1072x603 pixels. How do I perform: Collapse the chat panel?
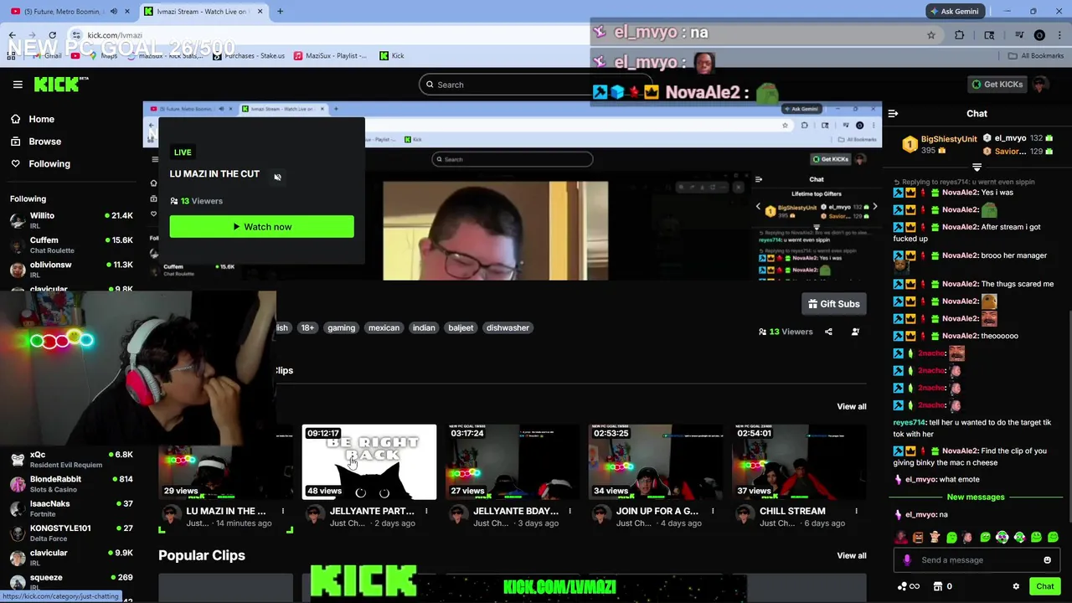coord(893,113)
